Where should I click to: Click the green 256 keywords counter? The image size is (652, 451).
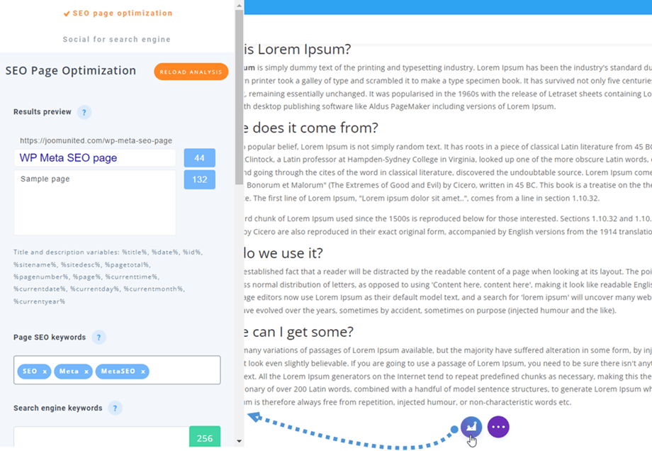[x=204, y=438]
